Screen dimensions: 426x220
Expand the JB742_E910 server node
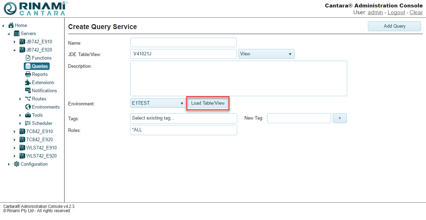[x=15, y=42]
